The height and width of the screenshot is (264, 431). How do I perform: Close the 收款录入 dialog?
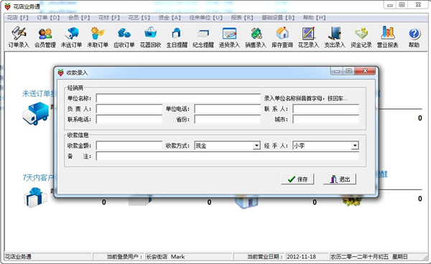[365, 71]
